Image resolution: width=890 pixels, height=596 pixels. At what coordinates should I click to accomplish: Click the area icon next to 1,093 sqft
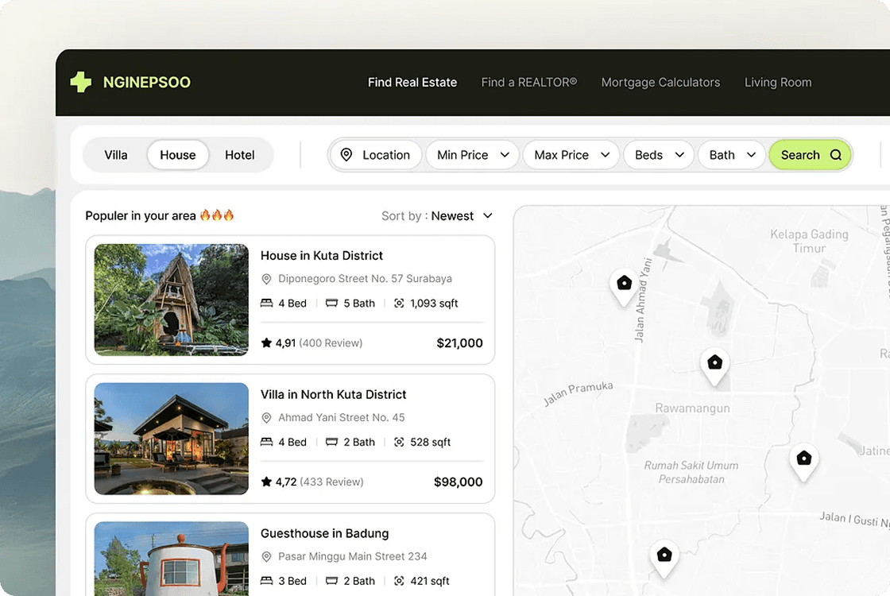point(399,303)
